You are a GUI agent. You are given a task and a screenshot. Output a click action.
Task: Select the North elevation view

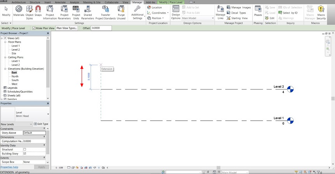coord(15,76)
